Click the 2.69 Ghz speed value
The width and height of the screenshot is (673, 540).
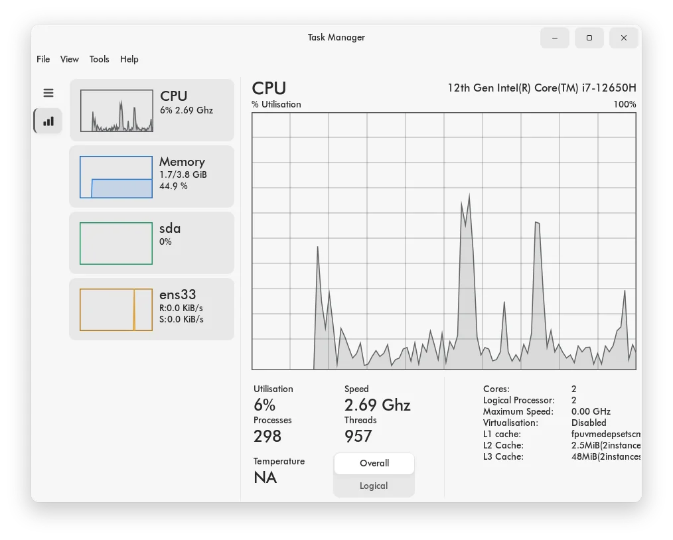(x=377, y=405)
